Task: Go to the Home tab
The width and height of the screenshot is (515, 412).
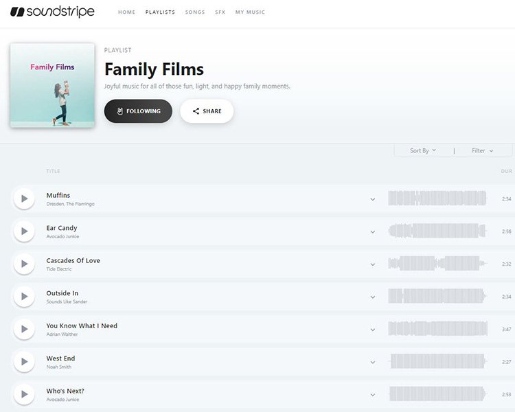Action: click(127, 12)
